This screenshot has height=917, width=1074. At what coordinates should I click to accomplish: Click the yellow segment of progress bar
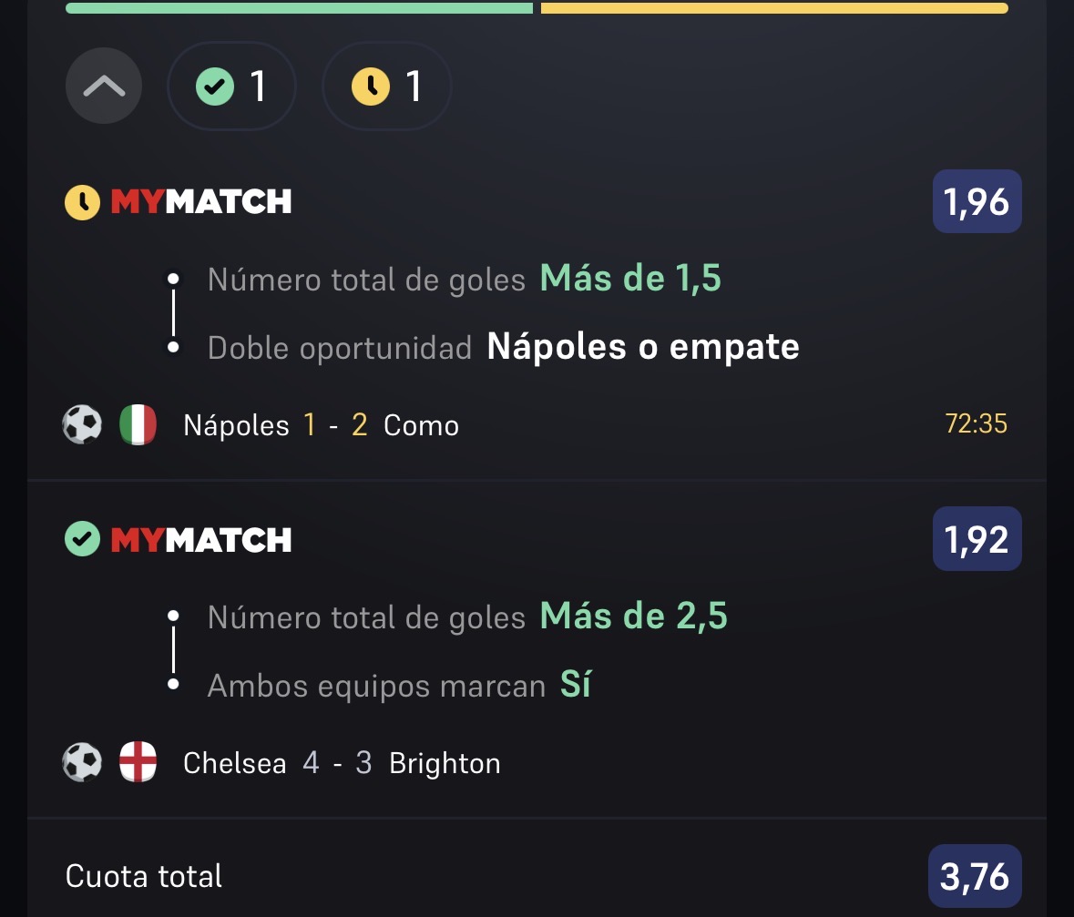774,8
